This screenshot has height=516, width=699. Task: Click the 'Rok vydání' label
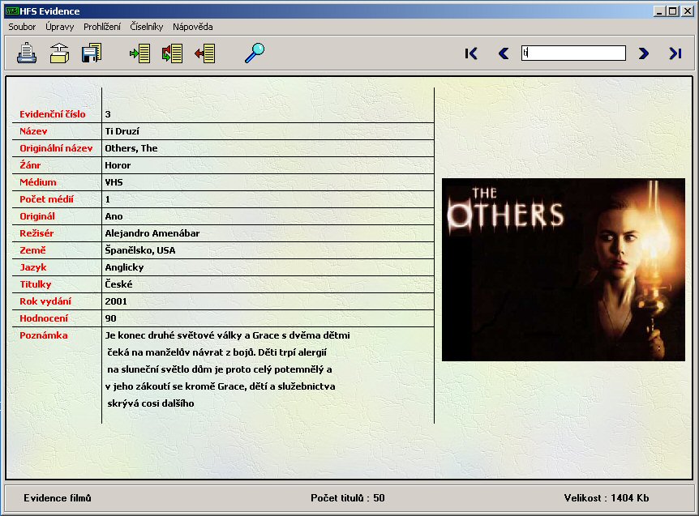[x=45, y=301]
